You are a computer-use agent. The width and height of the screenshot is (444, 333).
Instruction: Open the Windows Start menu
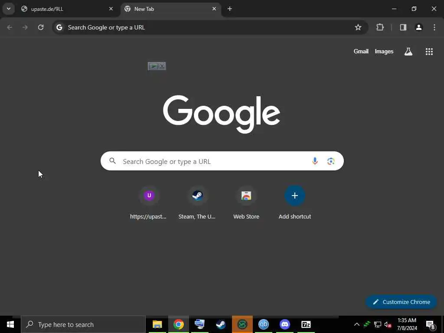coord(10,324)
